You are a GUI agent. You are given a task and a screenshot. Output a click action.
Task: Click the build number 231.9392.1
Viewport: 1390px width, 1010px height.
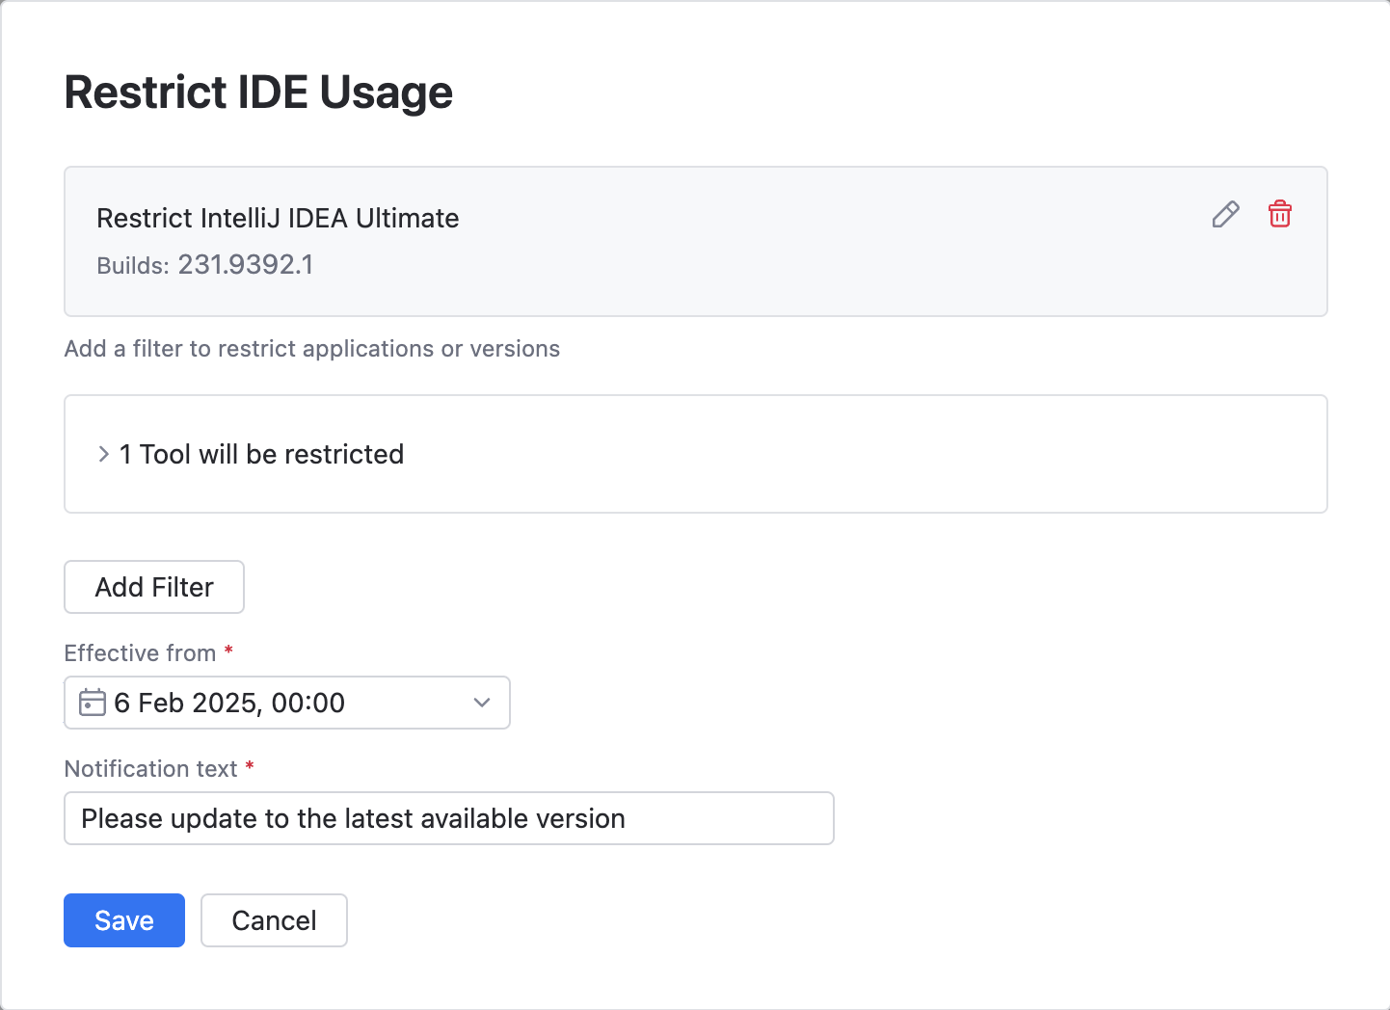pyautogui.click(x=245, y=264)
